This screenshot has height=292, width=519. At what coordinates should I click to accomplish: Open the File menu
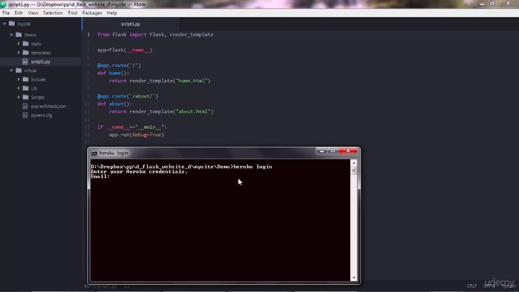(x=6, y=13)
